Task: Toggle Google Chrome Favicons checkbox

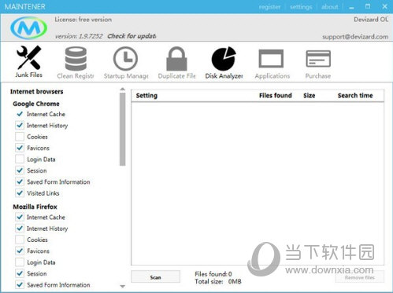Action: click(x=20, y=148)
